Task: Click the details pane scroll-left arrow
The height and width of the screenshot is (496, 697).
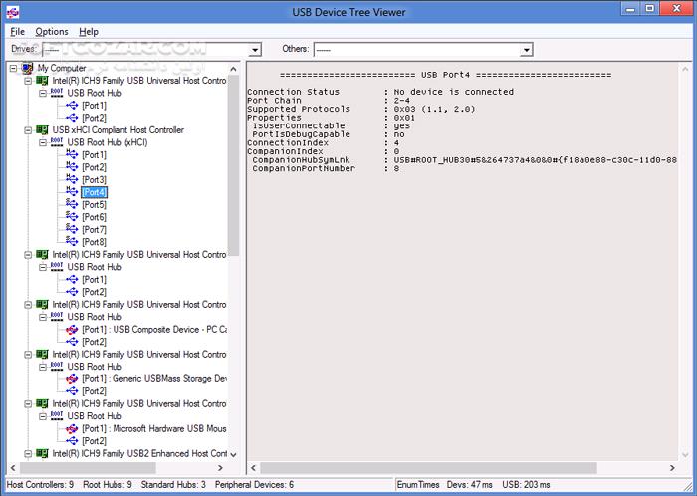Action: 253,468
